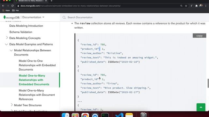Click "review_id": 785 line in code
Image resolution: width=209 pixels, height=117 pixels.
coord(93,75)
